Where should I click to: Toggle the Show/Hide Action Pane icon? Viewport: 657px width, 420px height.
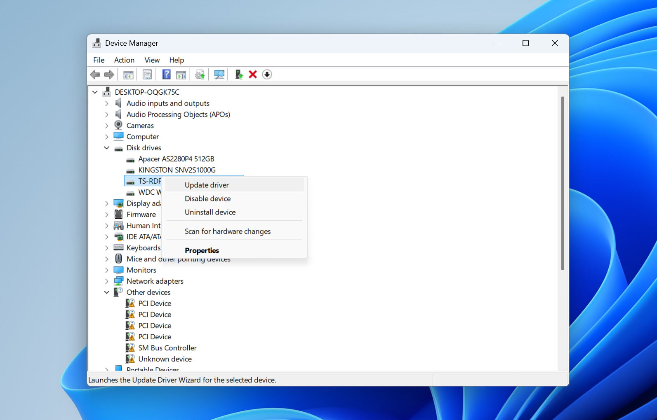click(181, 75)
